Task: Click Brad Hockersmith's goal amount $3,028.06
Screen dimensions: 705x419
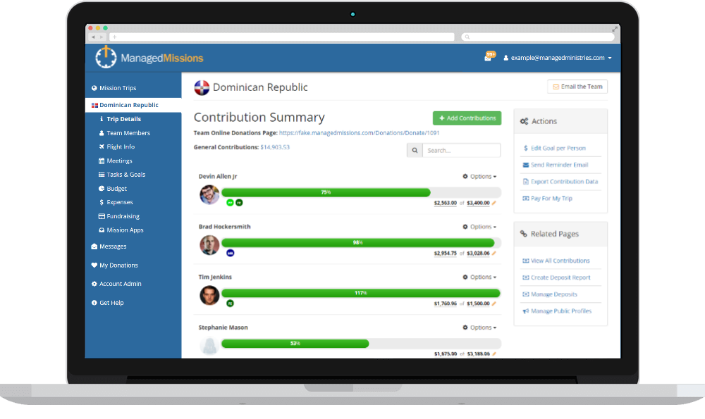Action: click(478, 254)
